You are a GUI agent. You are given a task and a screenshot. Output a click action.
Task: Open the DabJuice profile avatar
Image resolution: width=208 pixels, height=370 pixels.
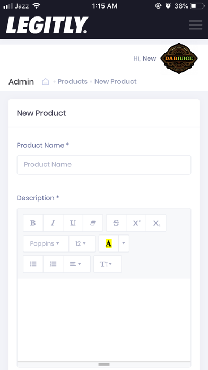179,58
